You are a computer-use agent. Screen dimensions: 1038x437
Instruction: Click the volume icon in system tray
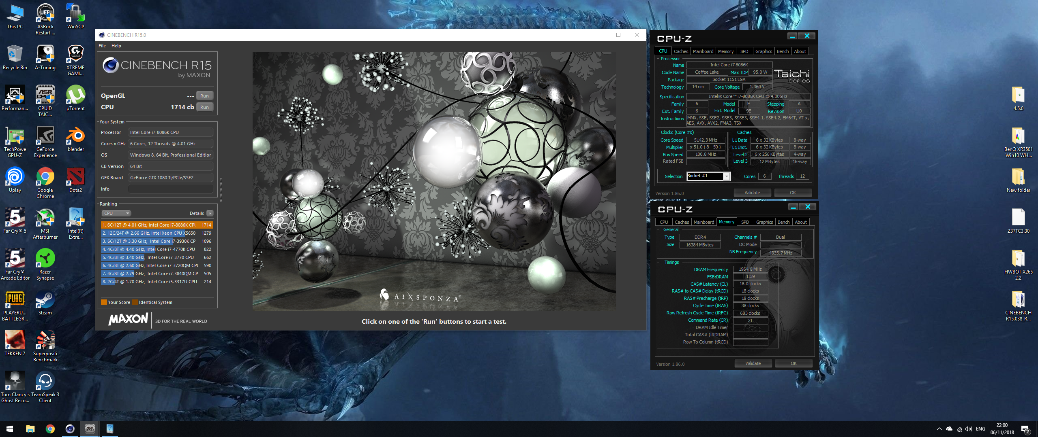[969, 429]
